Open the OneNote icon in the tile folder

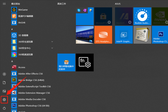pos(85,10)
